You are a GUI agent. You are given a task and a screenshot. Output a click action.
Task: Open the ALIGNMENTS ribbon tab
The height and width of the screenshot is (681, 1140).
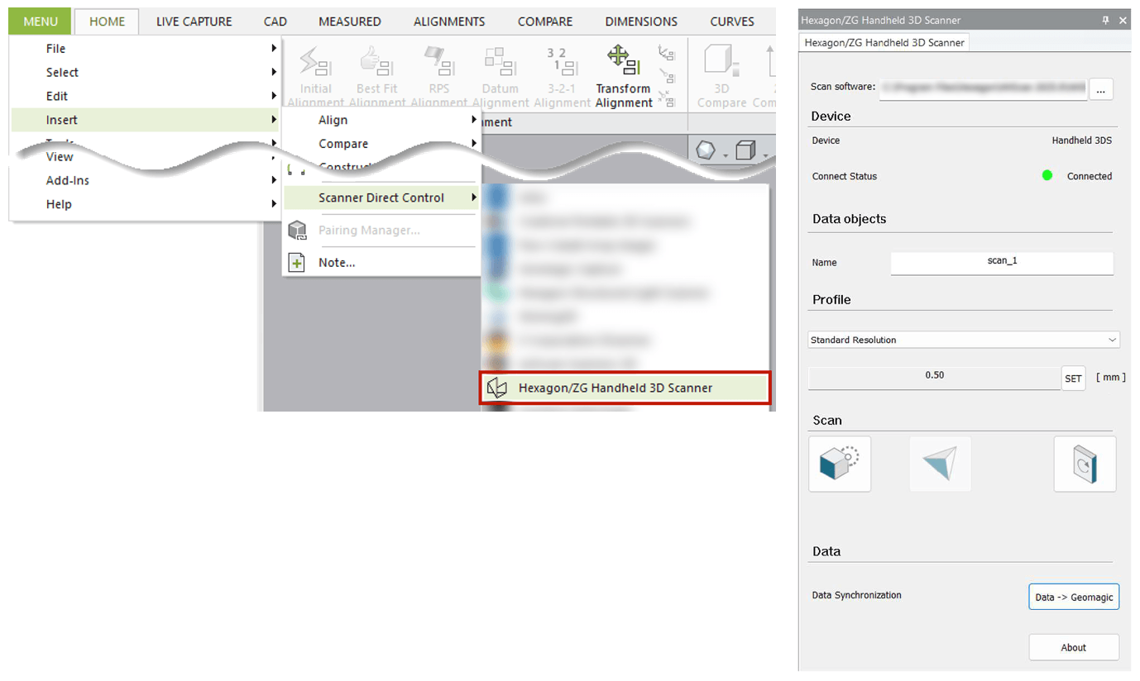pyautogui.click(x=449, y=21)
